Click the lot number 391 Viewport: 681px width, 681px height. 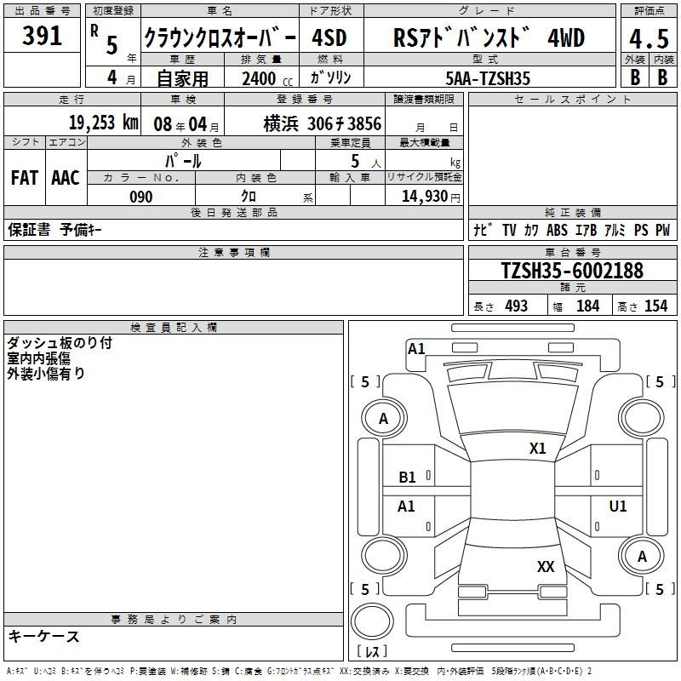click(42, 36)
